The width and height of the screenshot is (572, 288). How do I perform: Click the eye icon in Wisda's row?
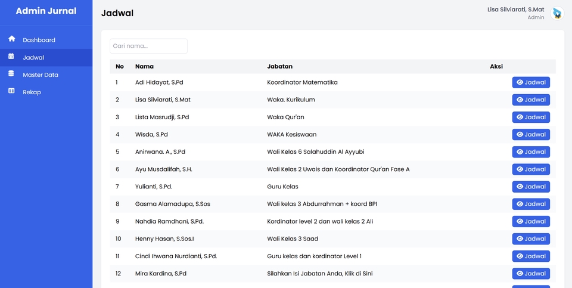[520, 135]
